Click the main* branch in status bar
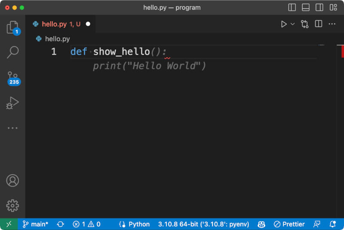Image resolution: width=344 pixels, height=230 pixels. coord(35,224)
